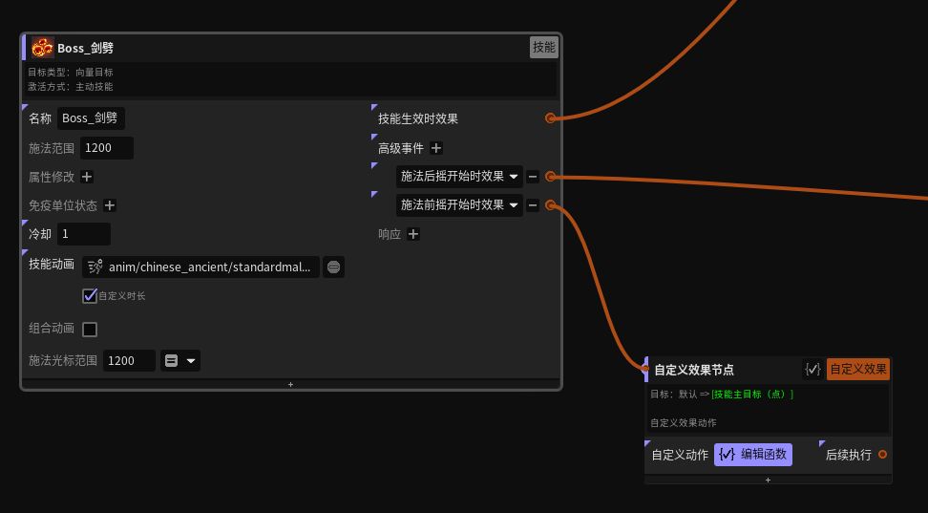Click the 技能生效时效果 output port
This screenshot has height=513, width=928.
(551, 118)
